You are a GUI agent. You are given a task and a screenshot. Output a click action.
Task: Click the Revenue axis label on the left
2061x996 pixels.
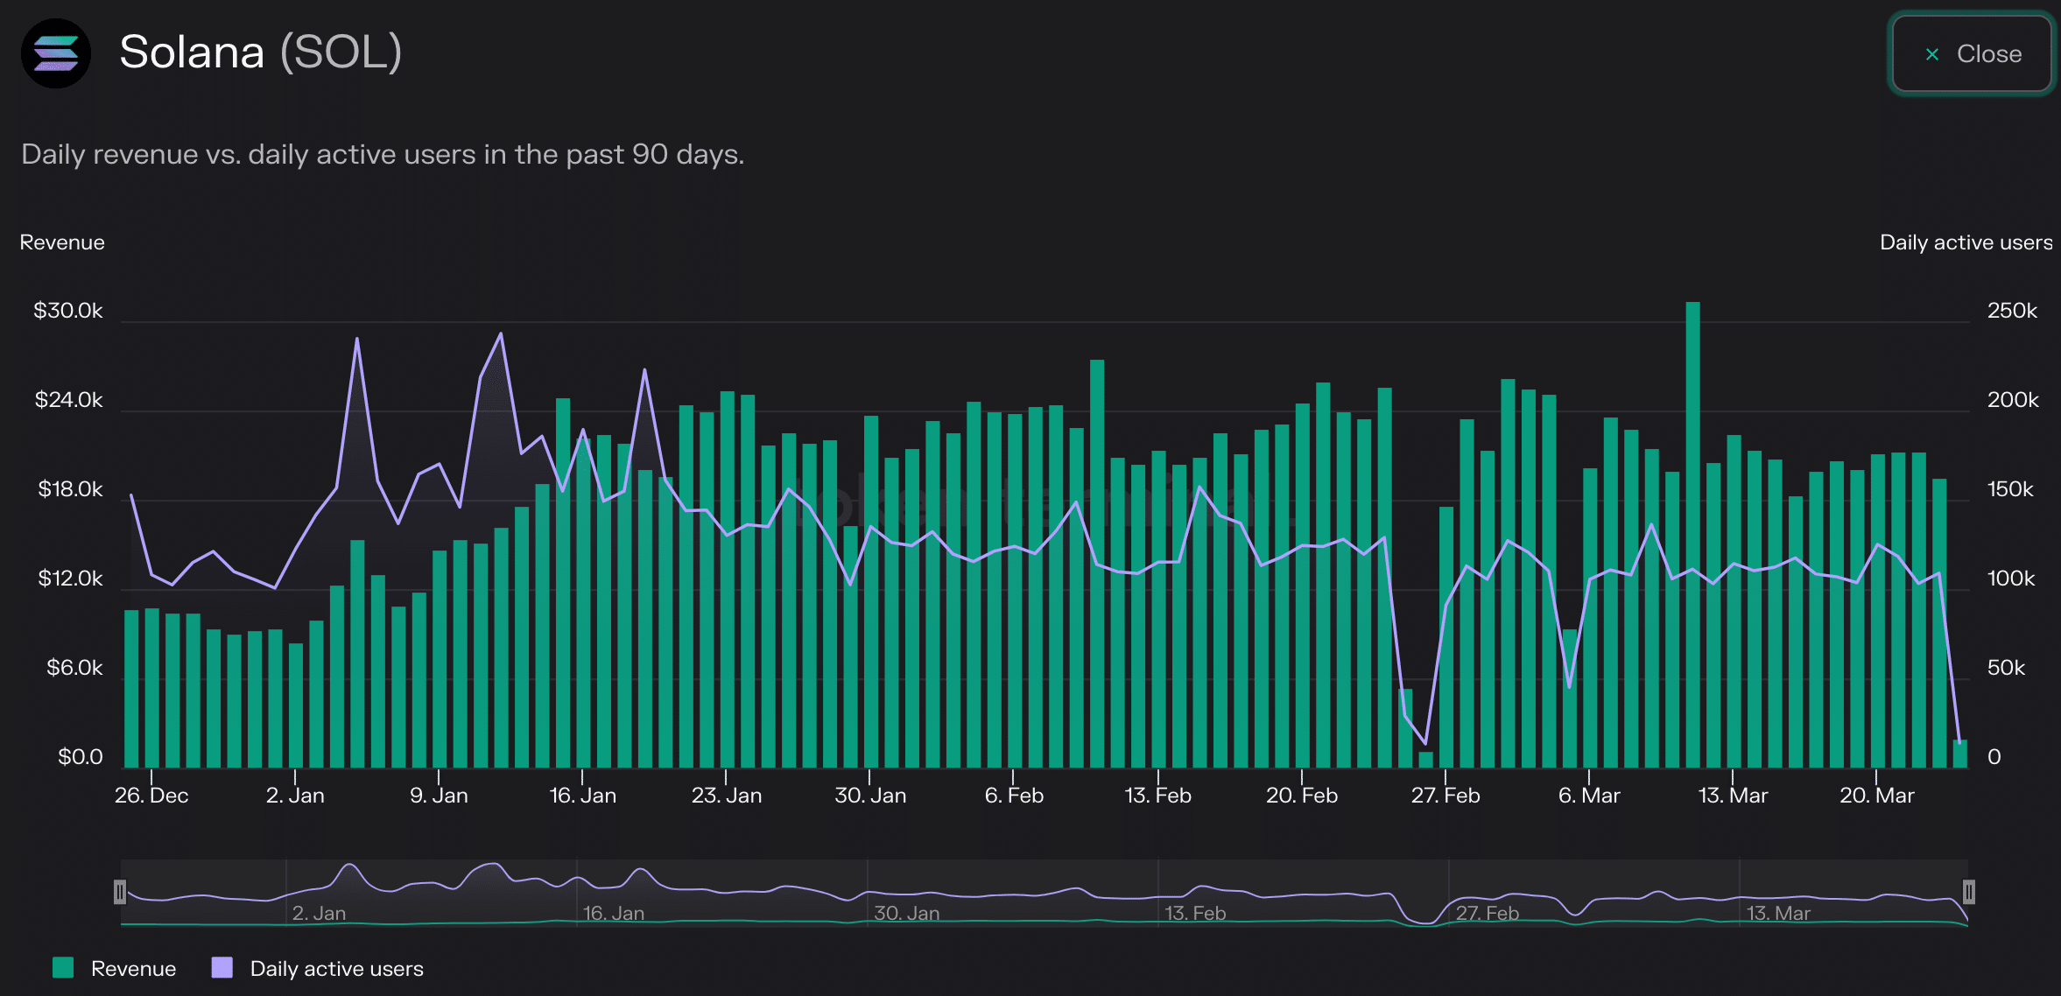click(61, 242)
